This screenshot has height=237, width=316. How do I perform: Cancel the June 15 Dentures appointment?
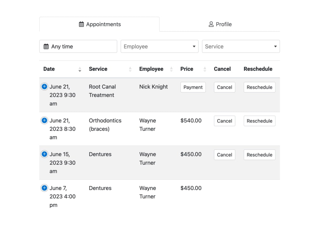coord(224,155)
